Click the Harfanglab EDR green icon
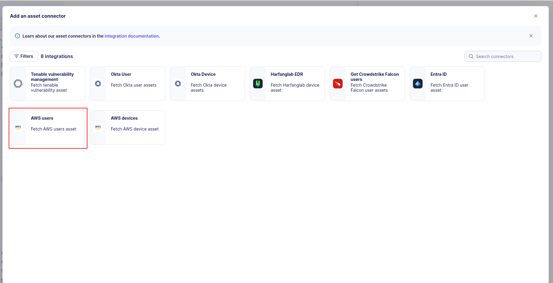 pos(258,84)
